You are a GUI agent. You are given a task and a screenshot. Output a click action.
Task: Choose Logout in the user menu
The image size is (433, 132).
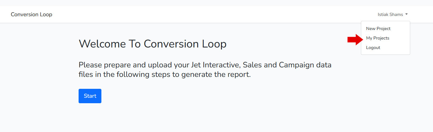373,48
